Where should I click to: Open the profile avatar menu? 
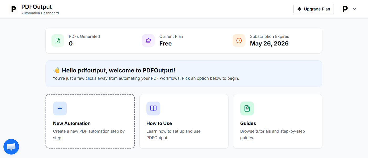(345, 9)
